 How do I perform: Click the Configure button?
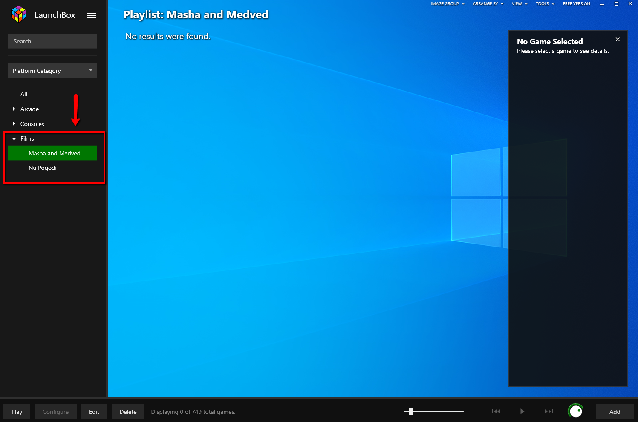coord(55,412)
